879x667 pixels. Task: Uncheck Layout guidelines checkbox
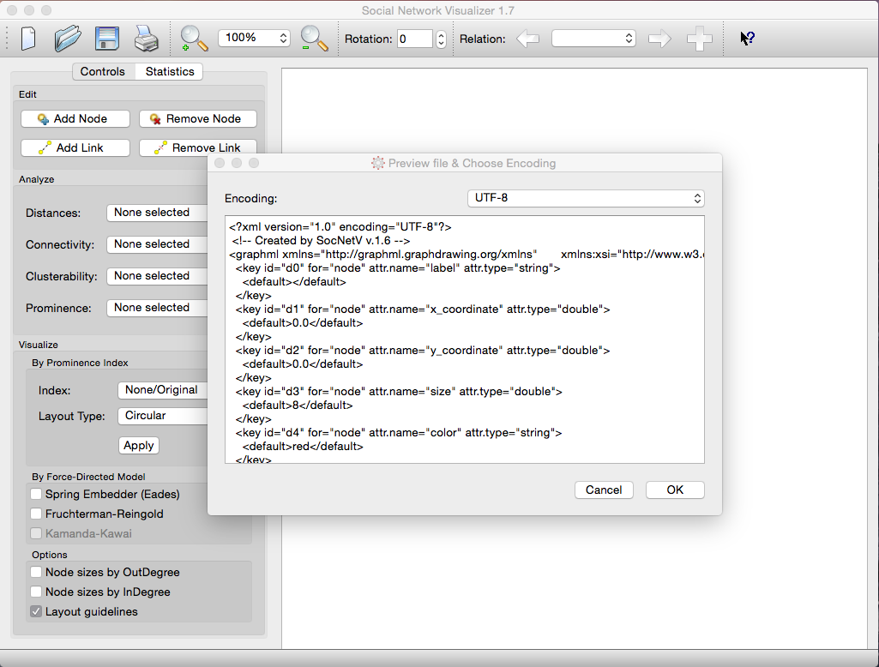click(x=36, y=611)
